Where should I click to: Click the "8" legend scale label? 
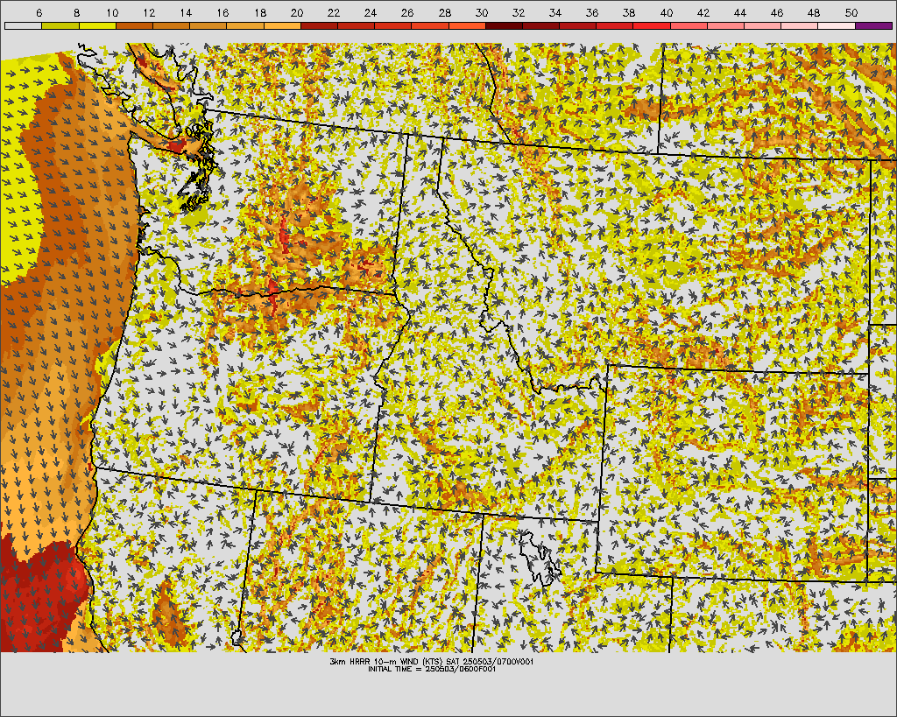point(76,12)
